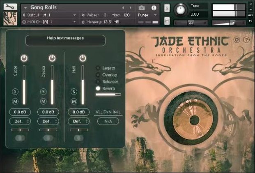This screenshot has width=255, height=173.
Task: Mute the Decca mic channel
Action: tap(43, 101)
